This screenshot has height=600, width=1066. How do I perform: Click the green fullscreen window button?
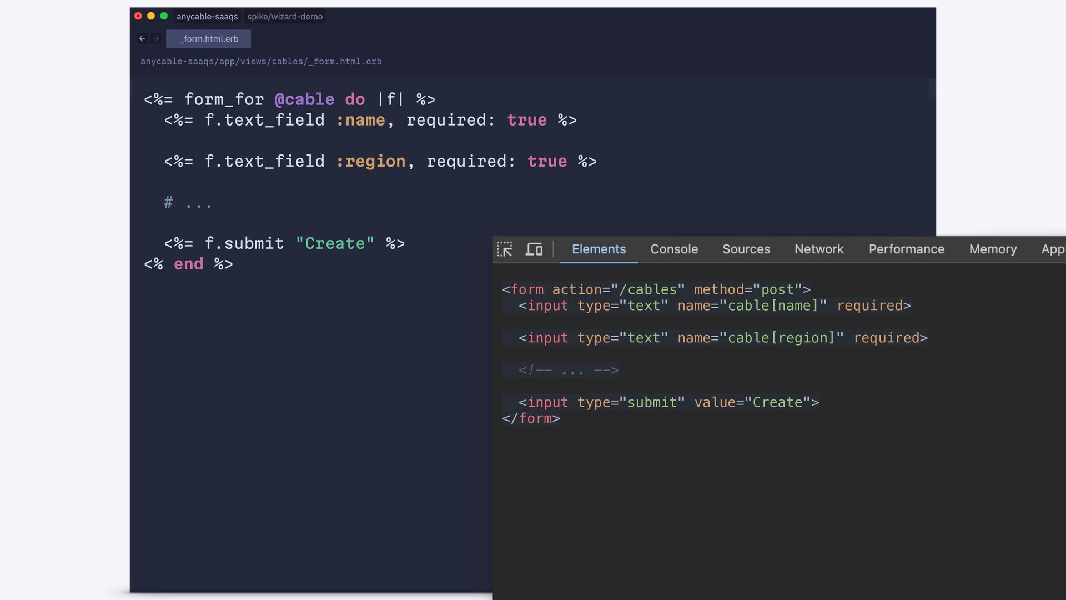(164, 16)
